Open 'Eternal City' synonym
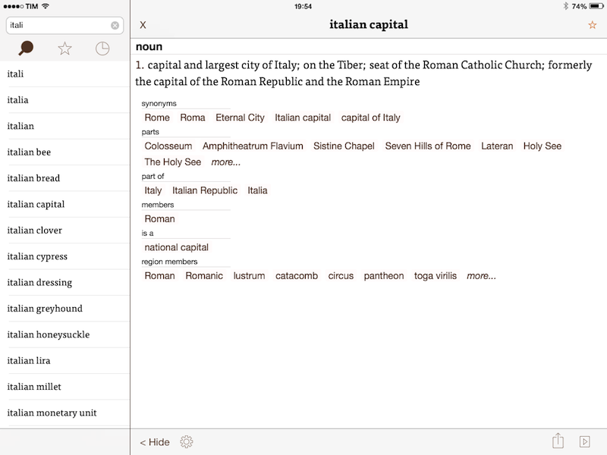The image size is (607, 455). click(240, 118)
